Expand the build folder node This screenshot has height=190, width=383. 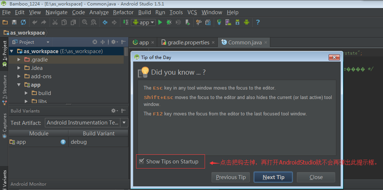26,93
